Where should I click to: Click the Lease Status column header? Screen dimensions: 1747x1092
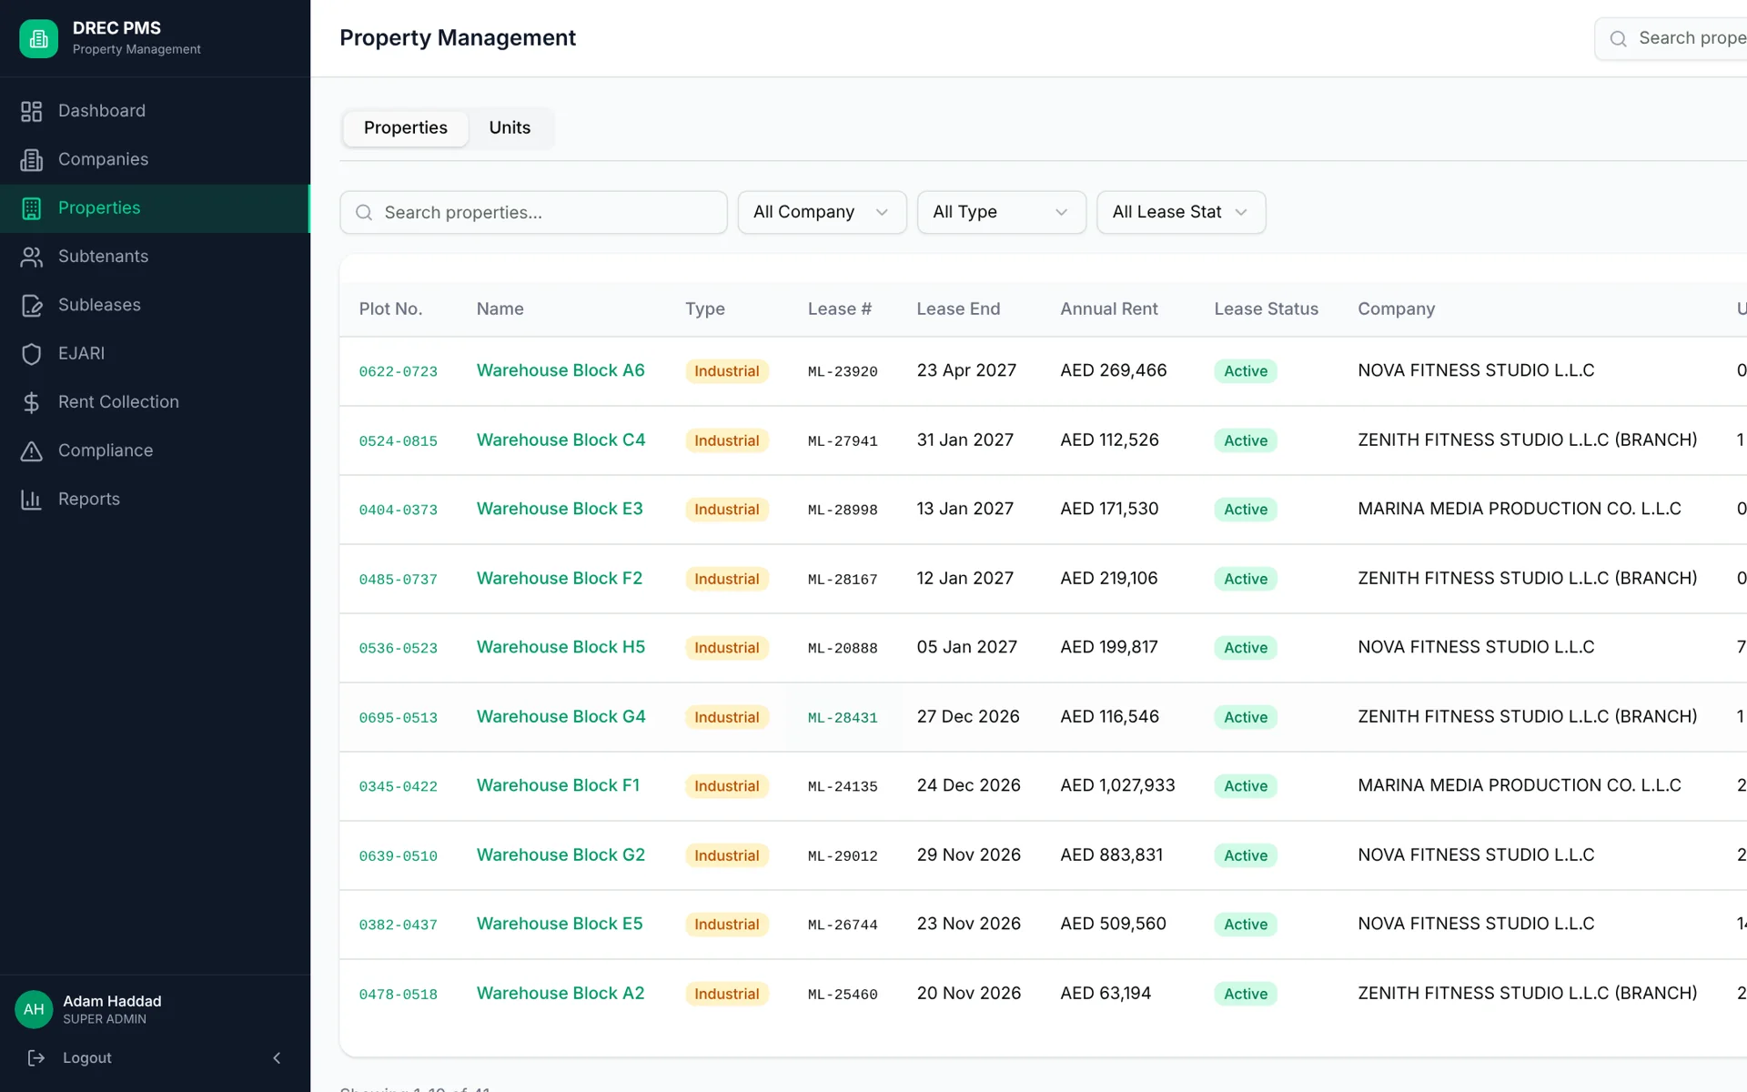tap(1266, 309)
